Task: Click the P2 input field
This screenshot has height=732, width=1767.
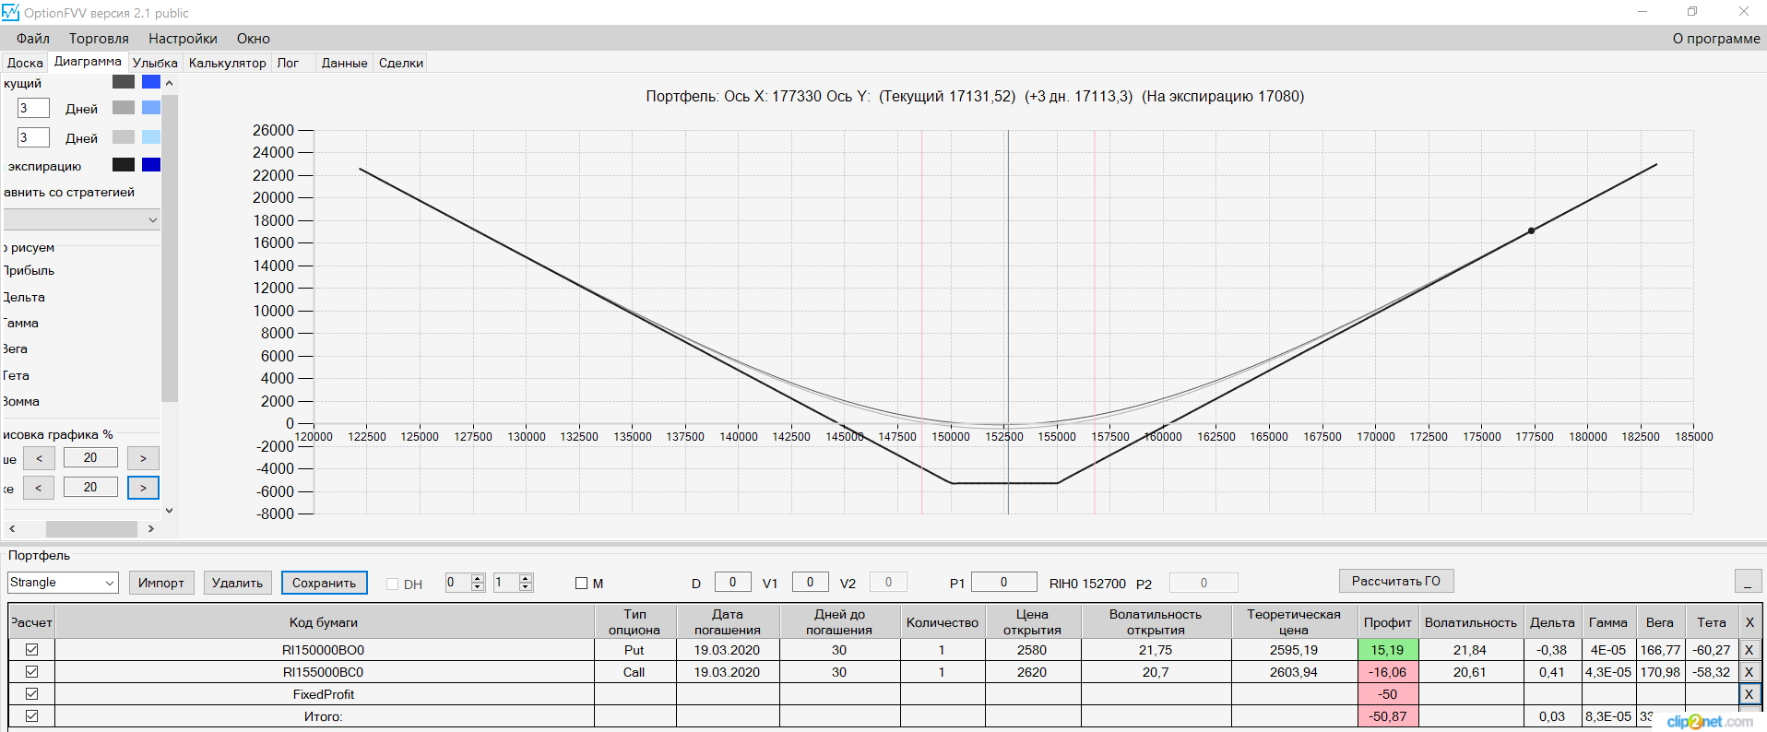Action: click(1204, 583)
